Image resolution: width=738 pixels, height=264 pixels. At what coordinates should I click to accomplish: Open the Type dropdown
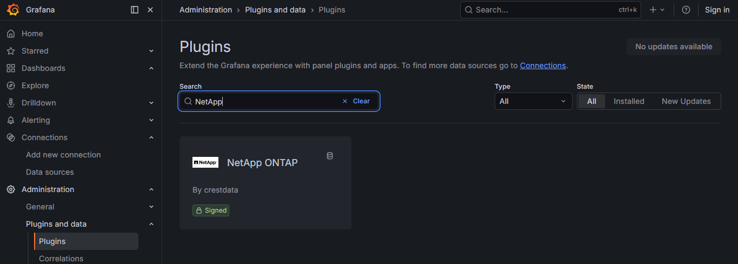click(533, 101)
